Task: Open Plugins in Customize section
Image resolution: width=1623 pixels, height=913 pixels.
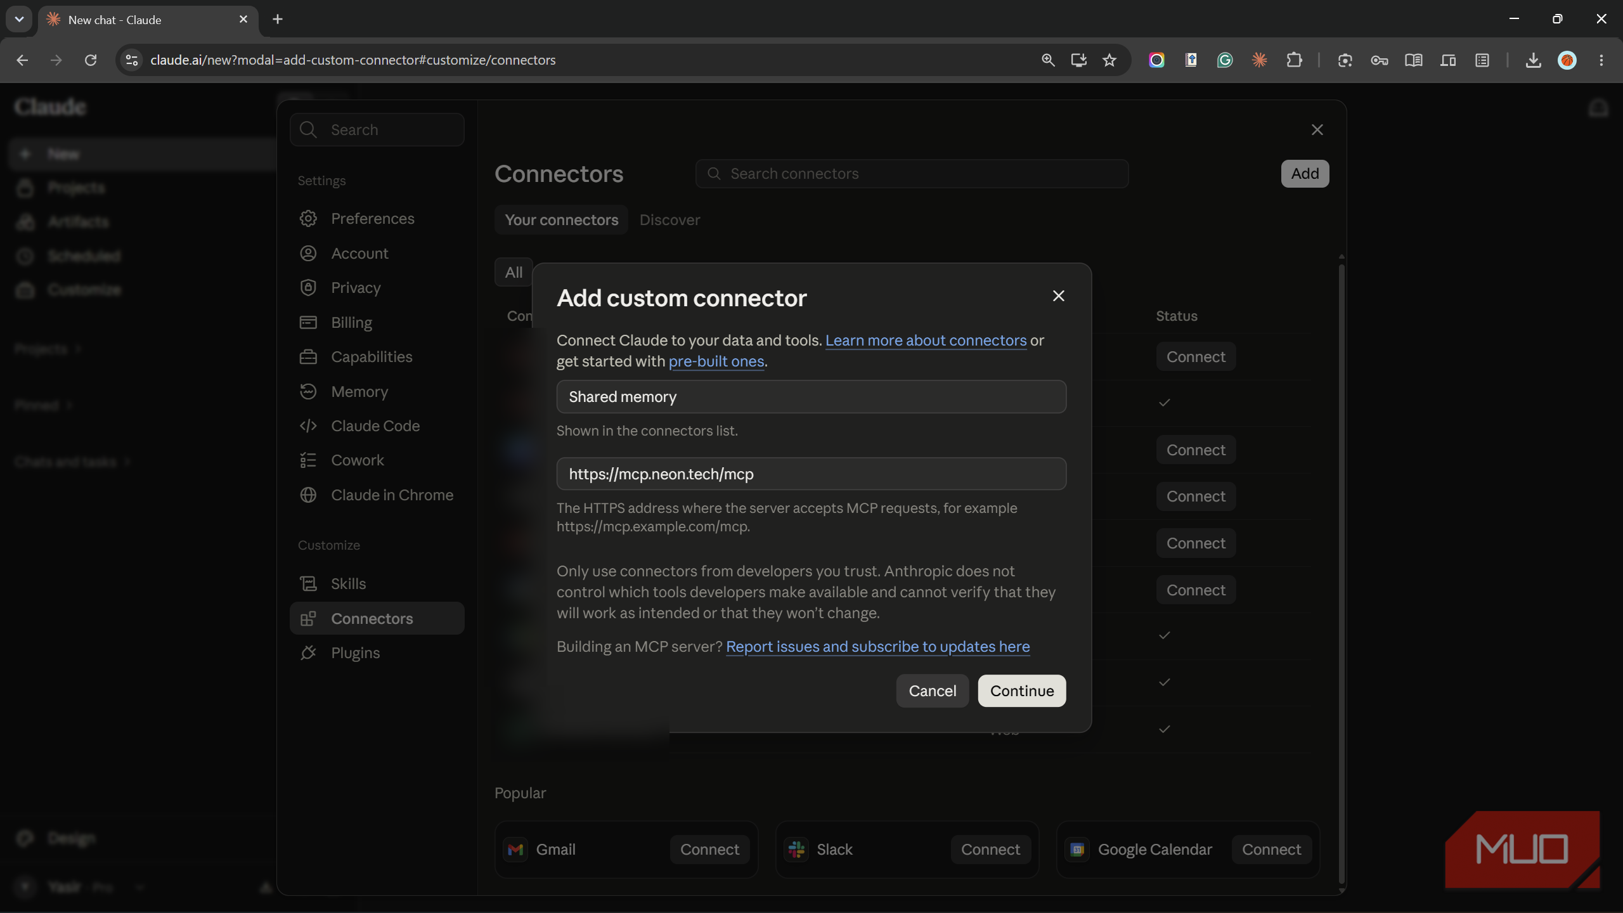Action: pos(377,653)
